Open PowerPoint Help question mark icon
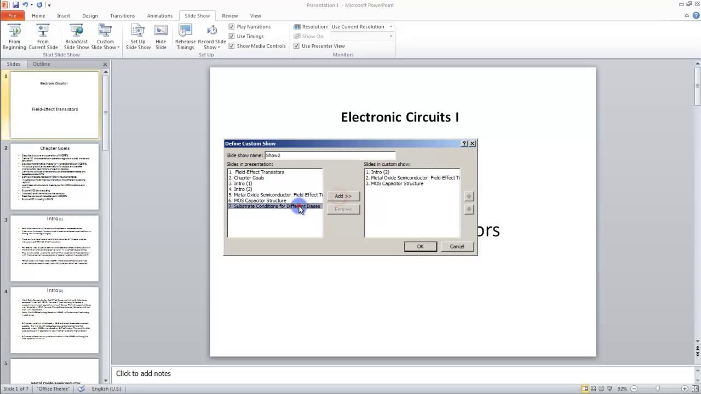 tap(696, 16)
